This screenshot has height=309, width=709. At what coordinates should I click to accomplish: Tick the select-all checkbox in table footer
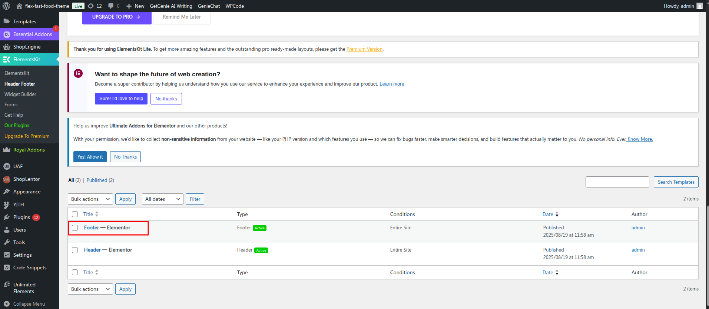click(x=75, y=272)
